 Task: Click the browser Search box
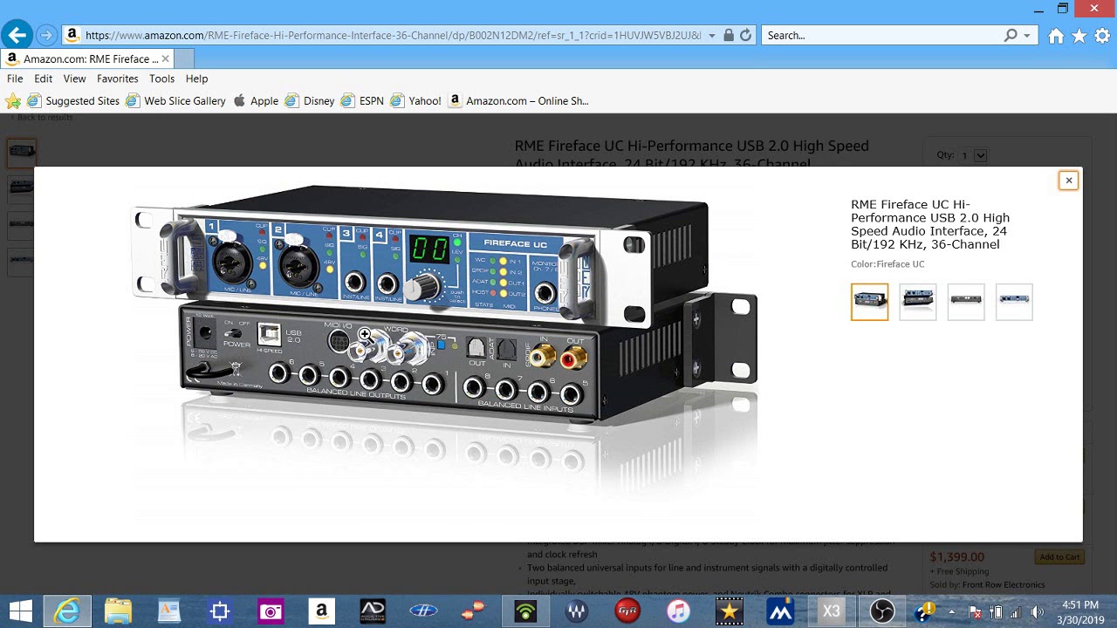click(881, 36)
